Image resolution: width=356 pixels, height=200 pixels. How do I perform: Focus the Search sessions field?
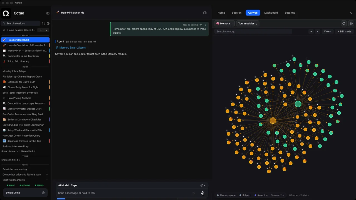pyautogui.click(x=21, y=24)
